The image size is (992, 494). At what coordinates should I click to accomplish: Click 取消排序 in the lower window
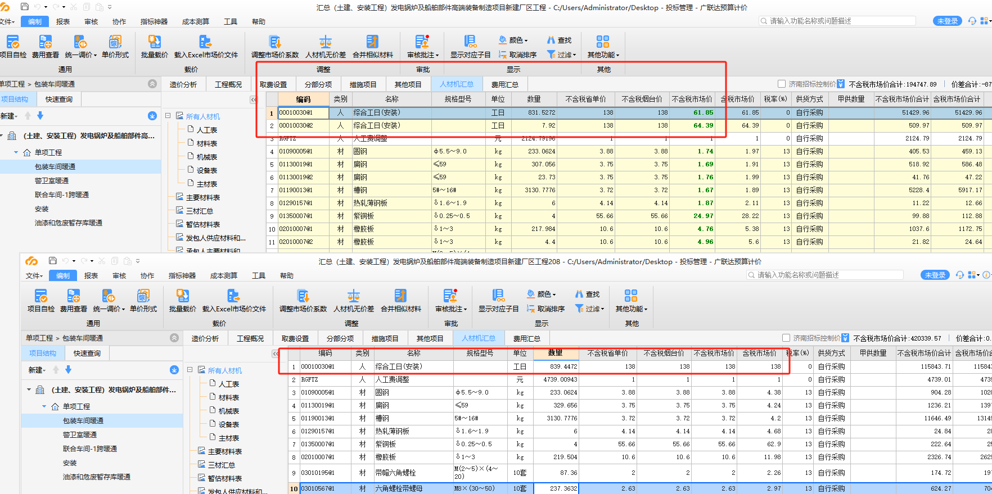(545, 309)
